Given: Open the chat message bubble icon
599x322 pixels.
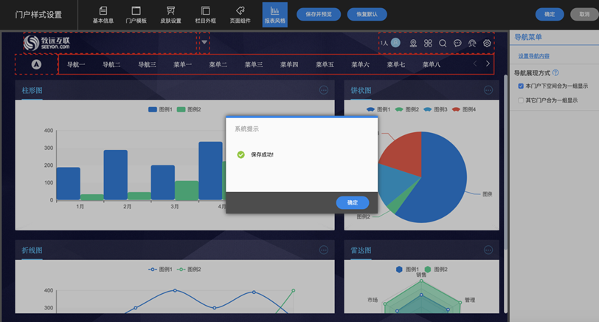Looking at the screenshot, I should 457,44.
